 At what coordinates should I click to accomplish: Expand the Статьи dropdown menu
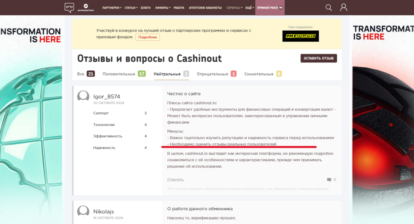131,8
